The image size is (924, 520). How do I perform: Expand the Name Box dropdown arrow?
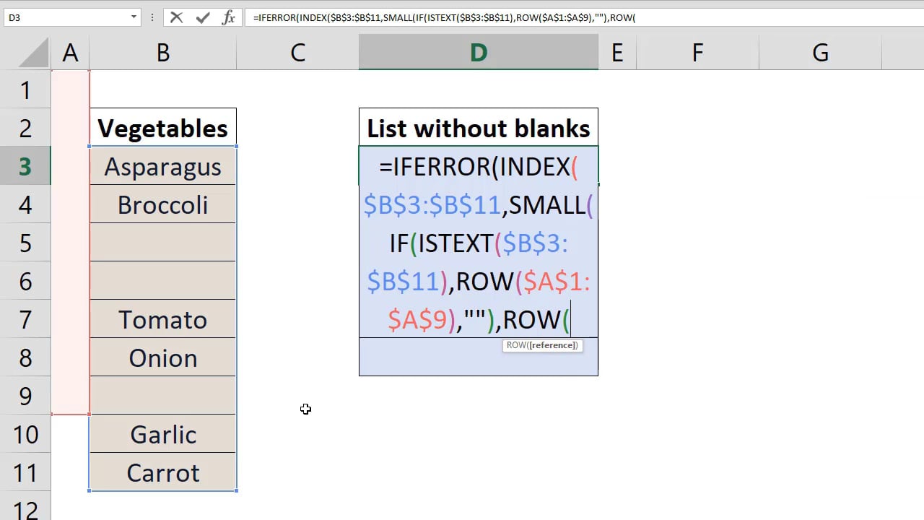[134, 17]
